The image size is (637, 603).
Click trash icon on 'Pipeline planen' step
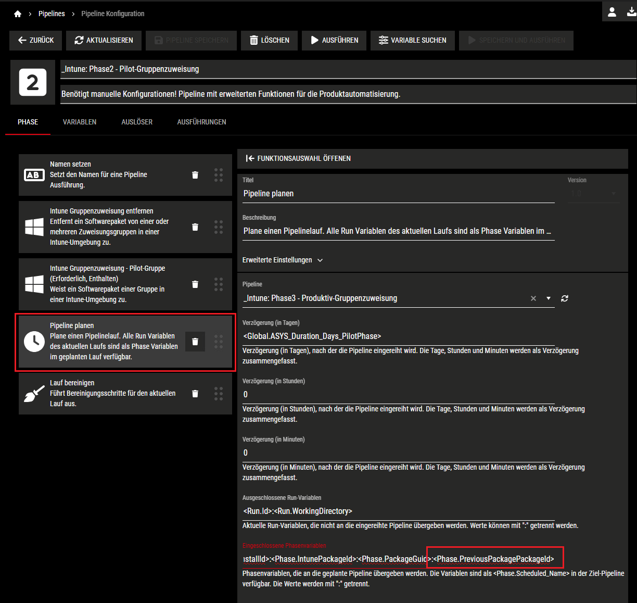click(195, 342)
